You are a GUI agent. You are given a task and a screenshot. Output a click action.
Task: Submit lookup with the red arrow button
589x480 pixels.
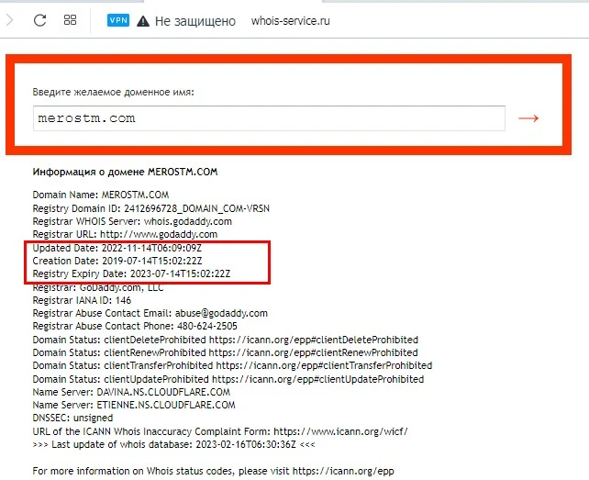528,118
